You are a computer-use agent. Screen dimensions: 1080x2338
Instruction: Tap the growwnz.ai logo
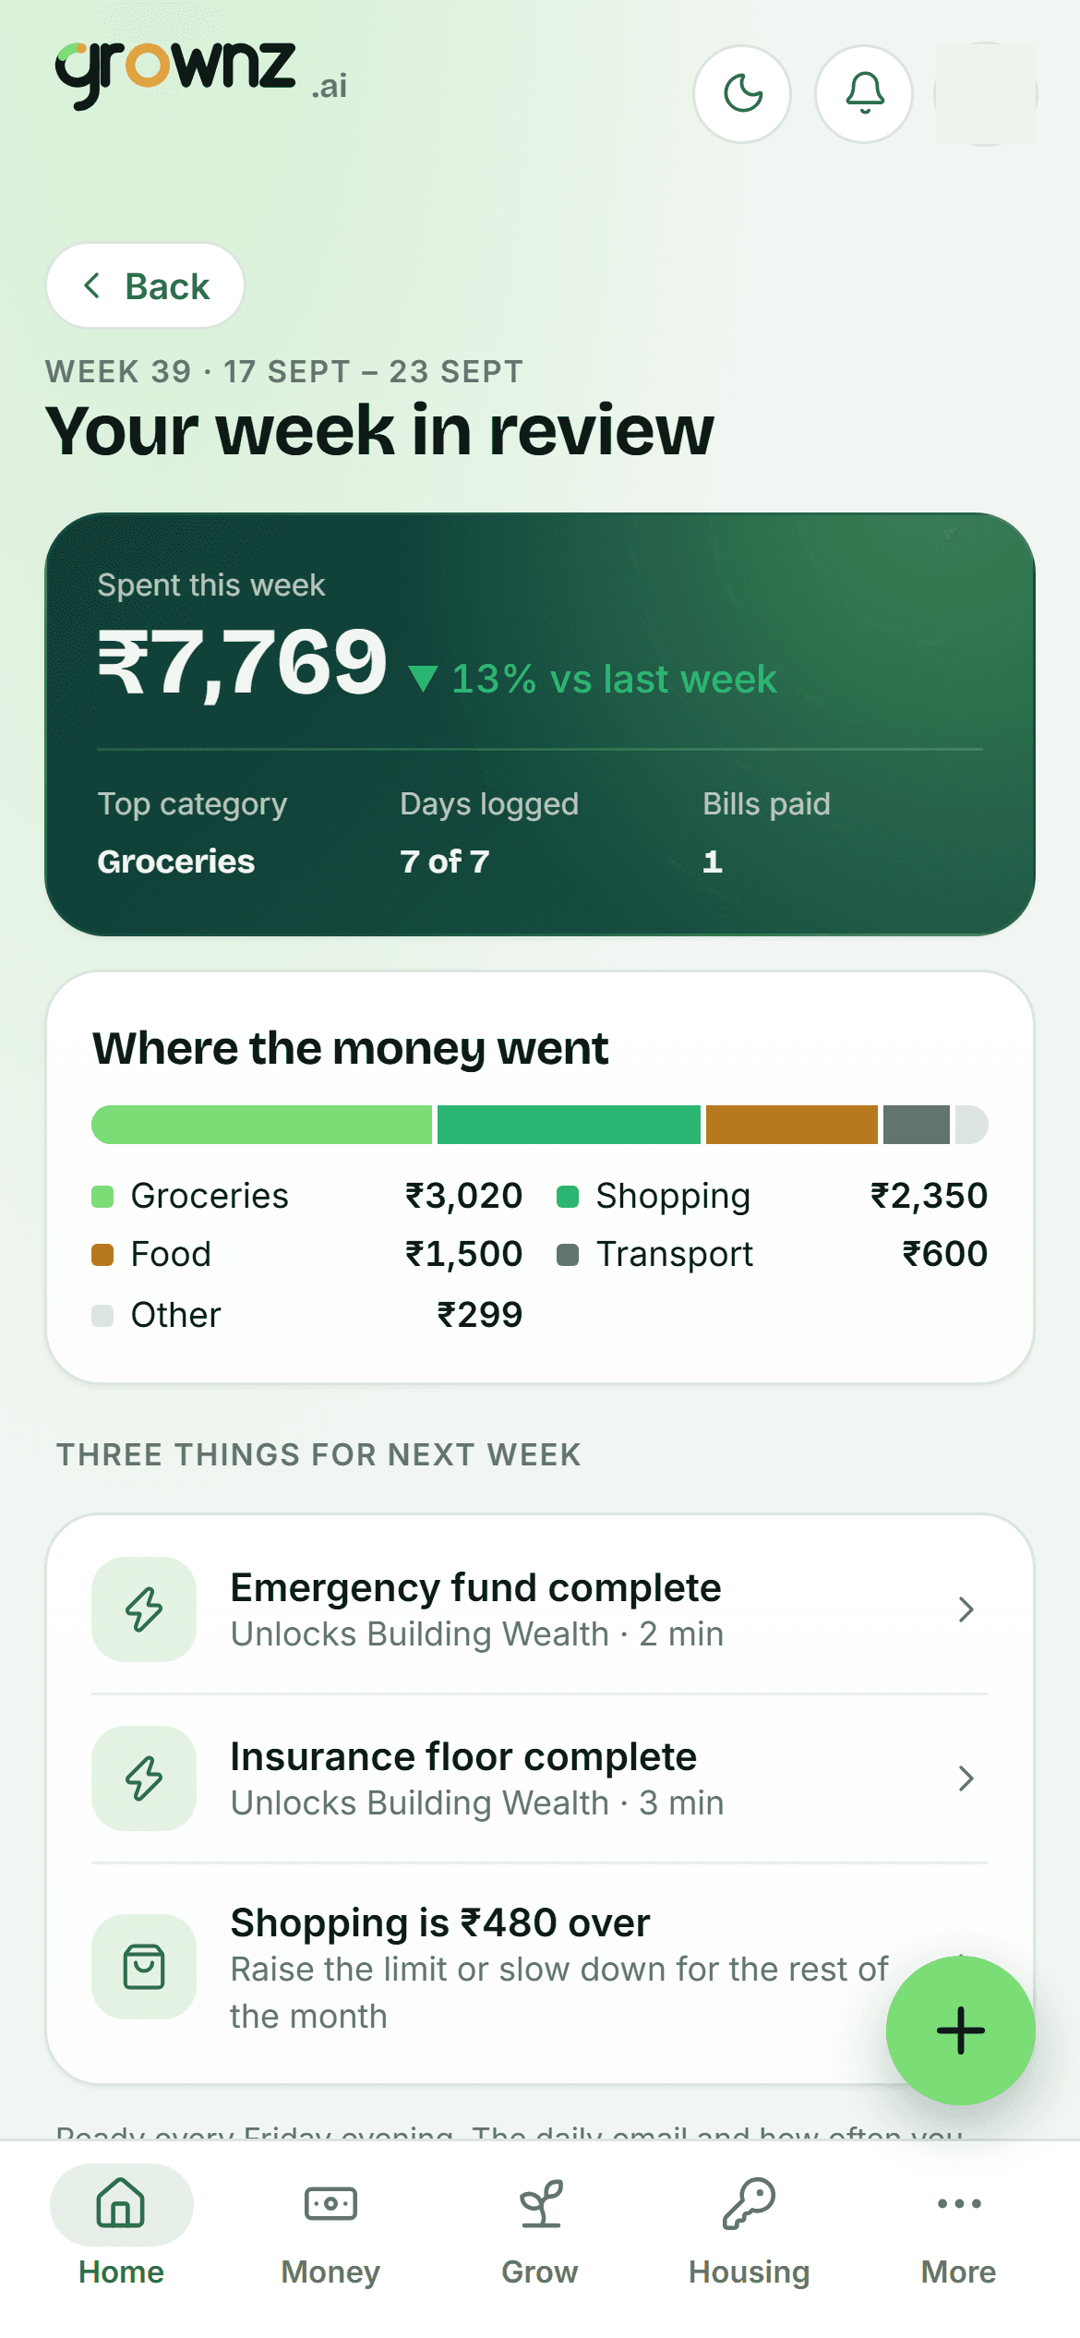tap(201, 74)
